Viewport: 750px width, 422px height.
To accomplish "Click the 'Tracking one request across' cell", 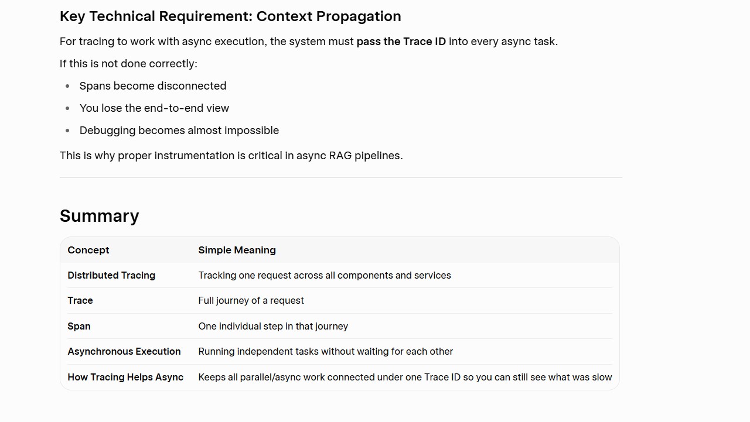I will point(325,275).
